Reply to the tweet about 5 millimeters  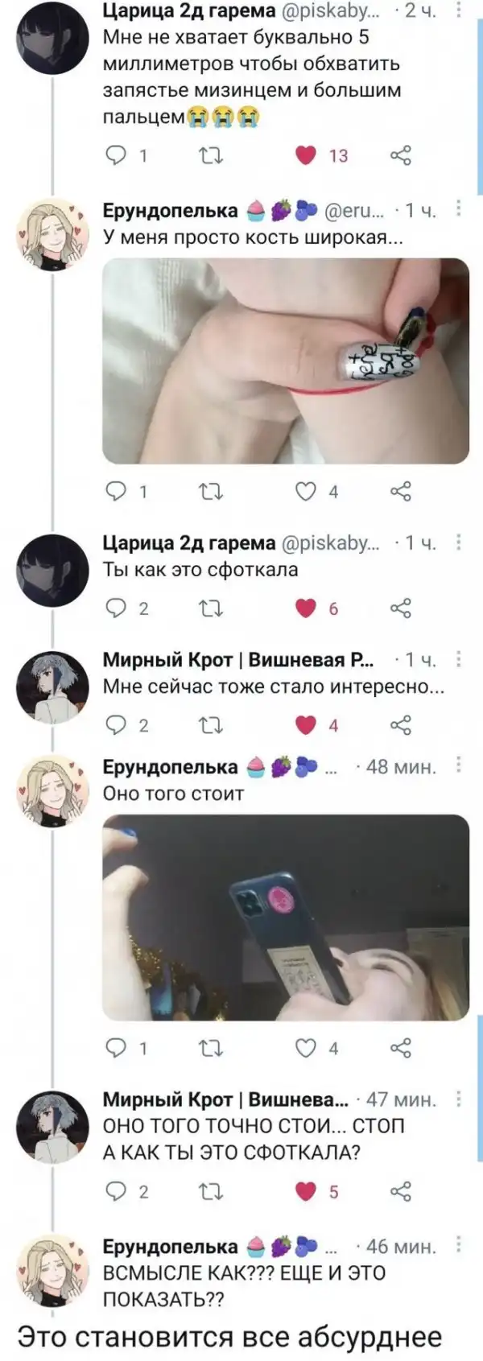coord(117,155)
